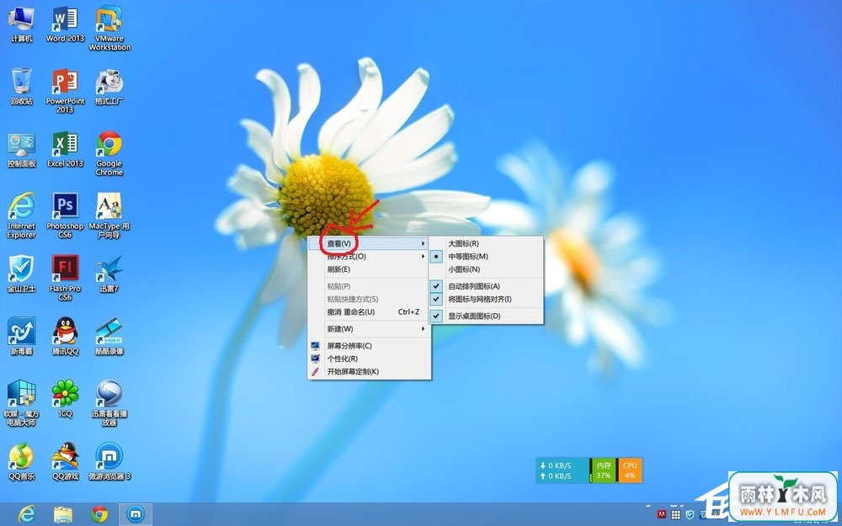Choose 撤消 重命名(U) menu entry
Screen dimensions: 842x526
[370, 312]
